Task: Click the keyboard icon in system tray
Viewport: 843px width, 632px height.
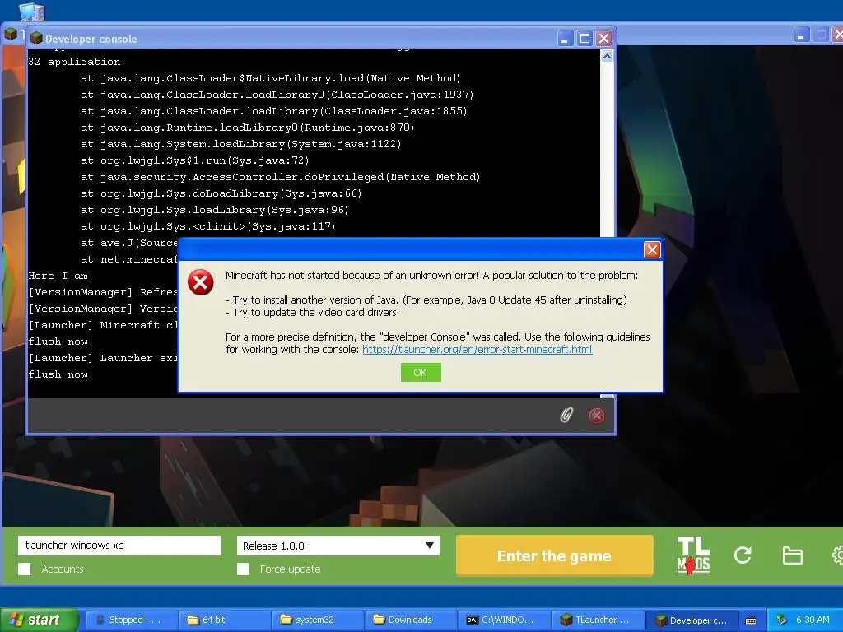Action: [751, 620]
